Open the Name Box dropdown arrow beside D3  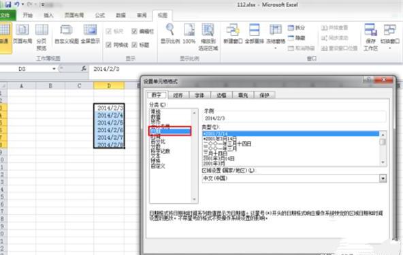(x=54, y=69)
